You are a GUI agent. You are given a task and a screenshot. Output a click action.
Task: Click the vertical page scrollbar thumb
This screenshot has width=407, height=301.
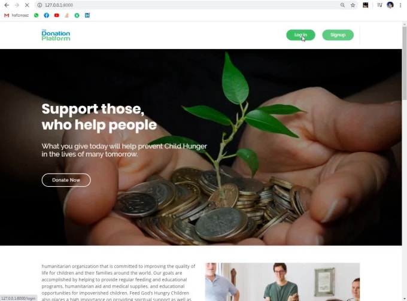pyautogui.click(x=405, y=62)
